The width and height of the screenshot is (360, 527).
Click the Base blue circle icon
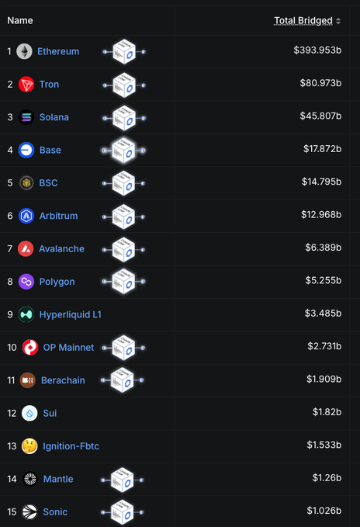point(26,150)
